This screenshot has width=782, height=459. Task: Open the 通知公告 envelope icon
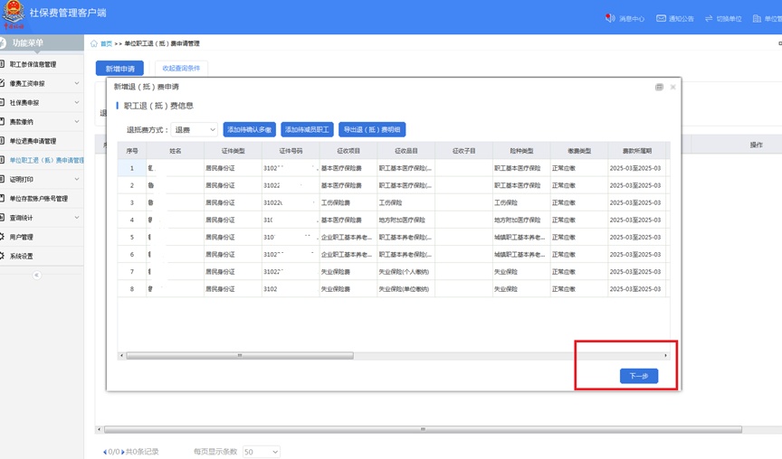(661, 18)
